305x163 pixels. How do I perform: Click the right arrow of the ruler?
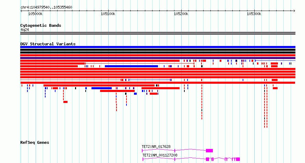pyautogui.click(x=294, y=11)
